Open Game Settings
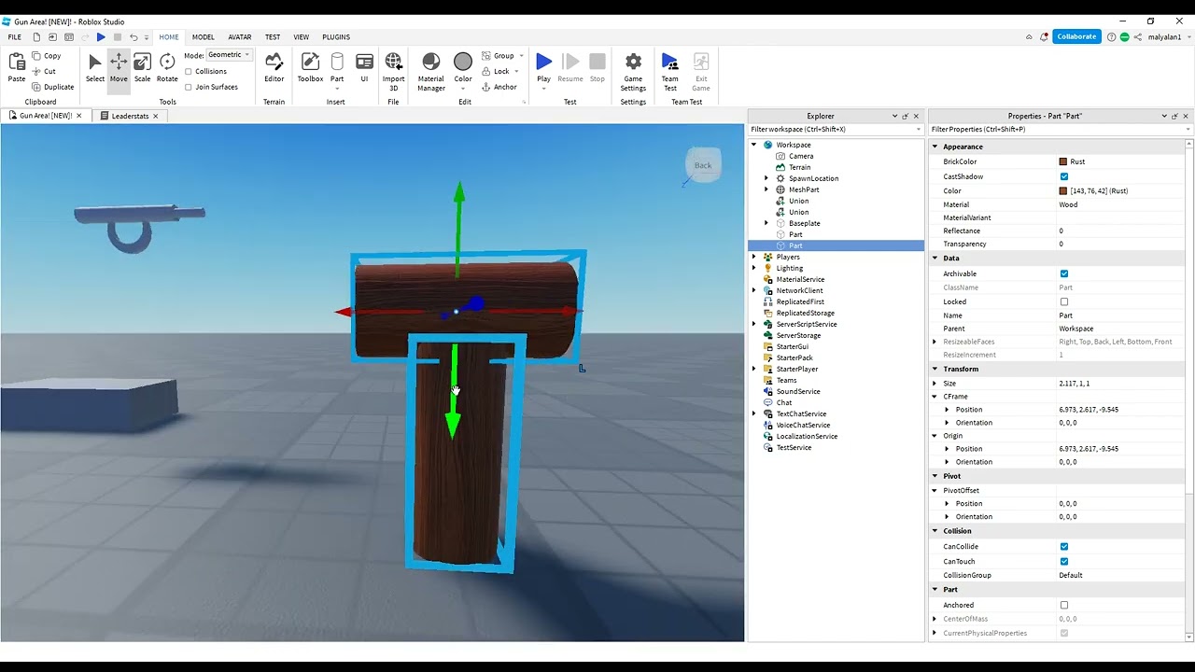This screenshot has height=672, width=1195. tap(633, 70)
